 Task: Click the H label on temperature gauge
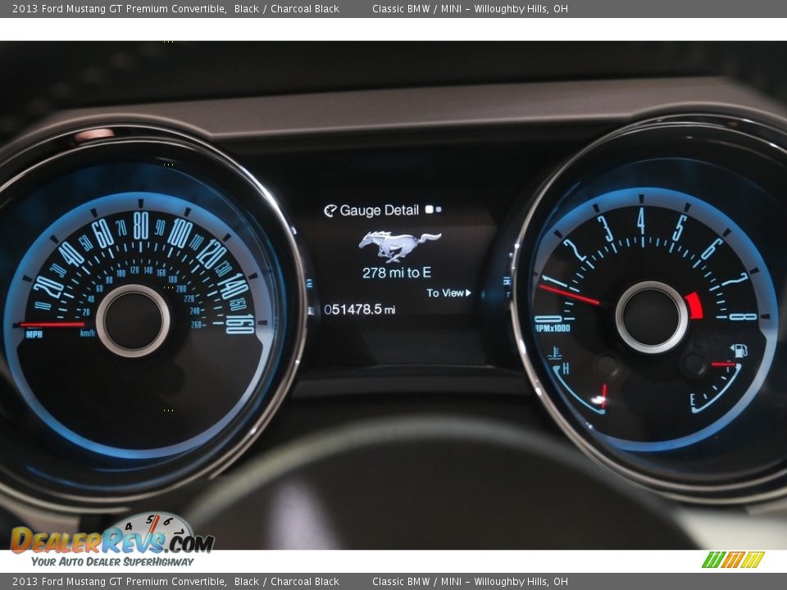tap(566, 369)
